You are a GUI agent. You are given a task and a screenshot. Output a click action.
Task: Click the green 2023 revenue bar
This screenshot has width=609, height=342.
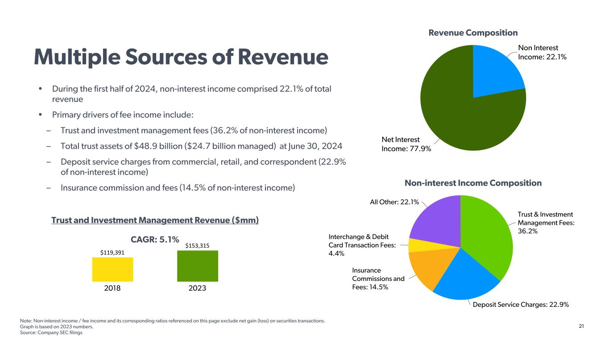click(x=197, y=266)
